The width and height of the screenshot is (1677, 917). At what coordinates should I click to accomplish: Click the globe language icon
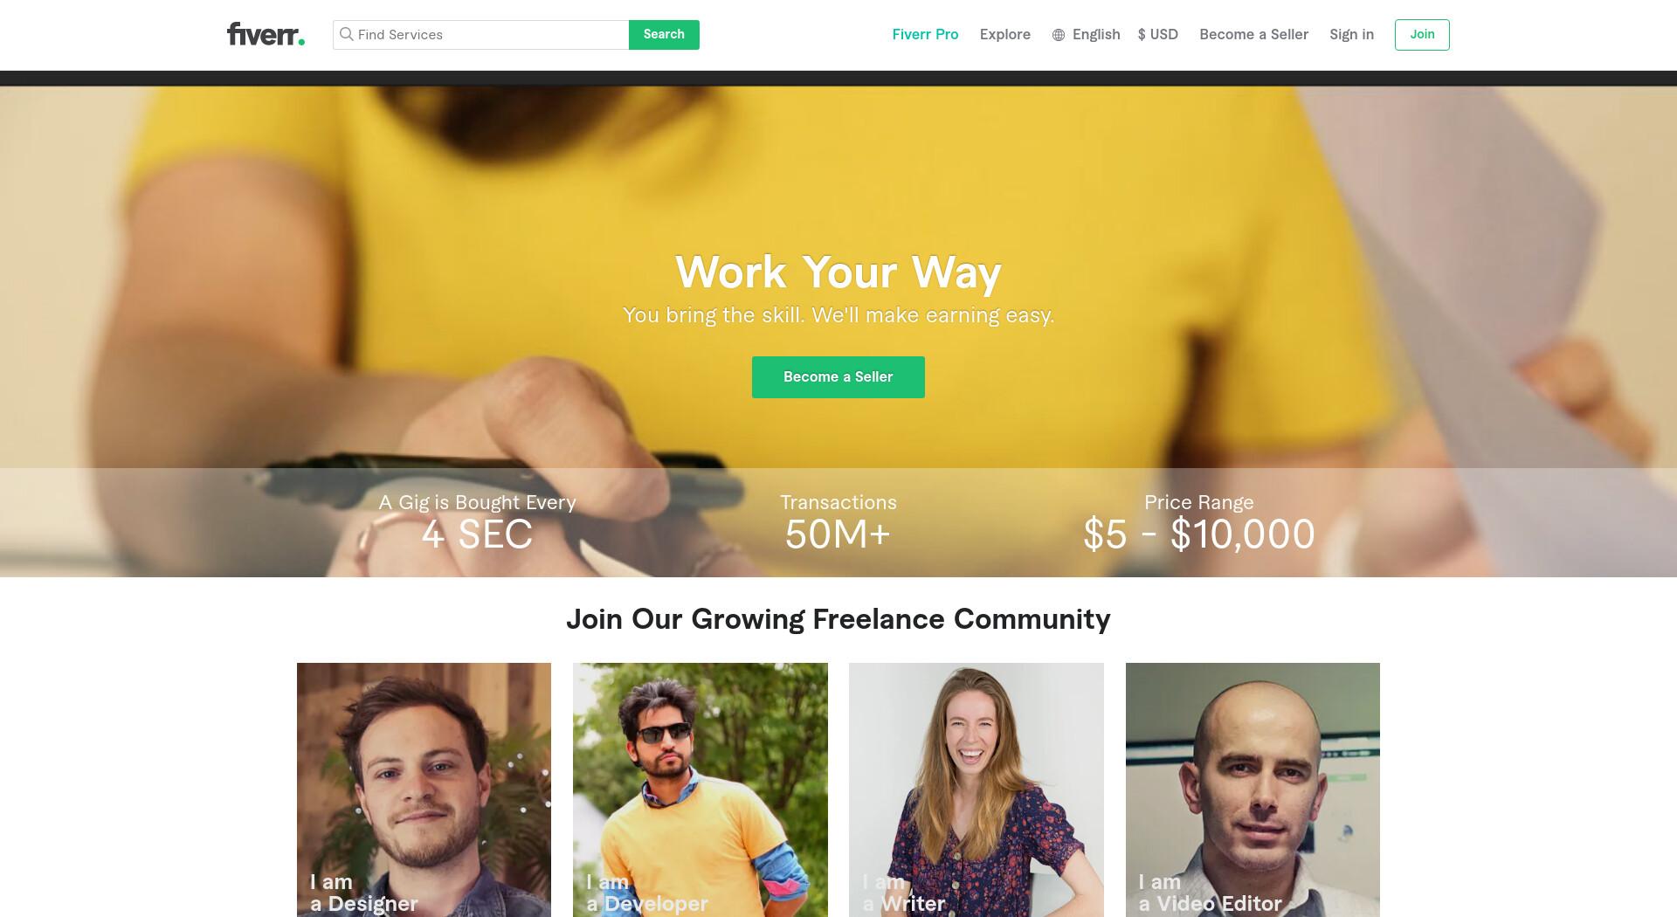point(1059,35)
